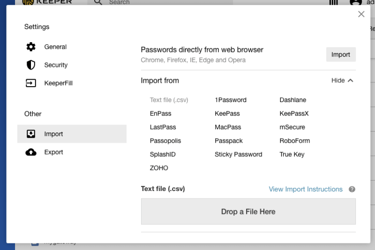Click the search magnifier icon behind dialog
Screen dimensions: 375x250
(x=98, y=2)
